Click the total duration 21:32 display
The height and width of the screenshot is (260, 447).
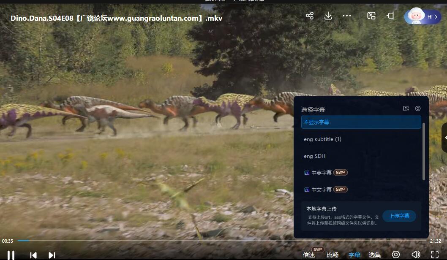435,241
